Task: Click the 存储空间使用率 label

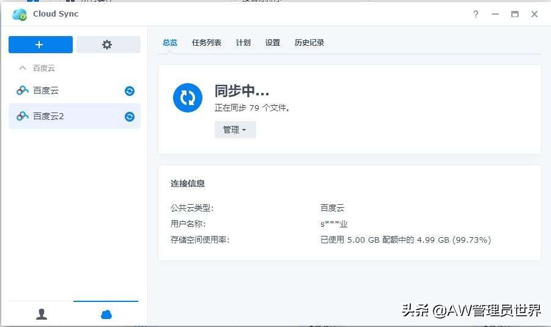Action: pos(200,240)
